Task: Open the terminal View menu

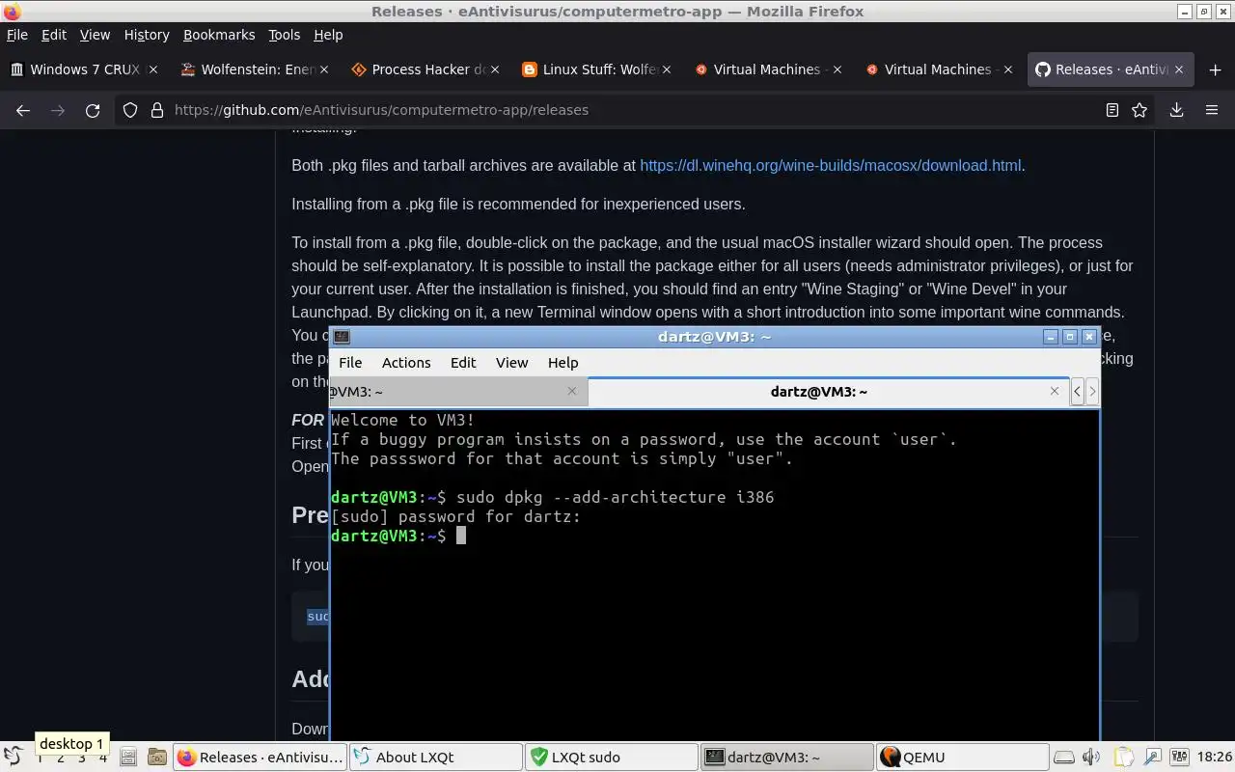Action: (511, 363)
